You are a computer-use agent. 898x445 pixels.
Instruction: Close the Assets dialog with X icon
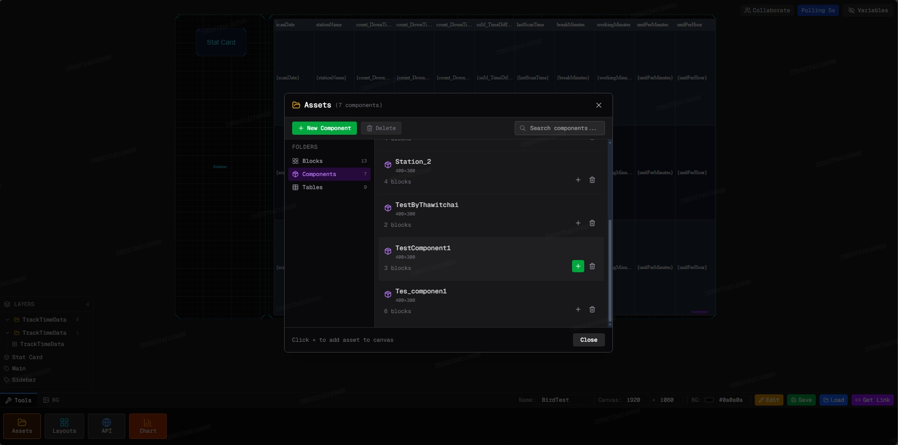[x=599, y=105]
